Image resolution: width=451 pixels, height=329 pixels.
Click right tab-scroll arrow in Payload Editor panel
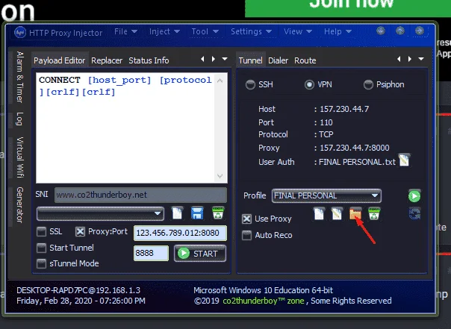pyautogui.click(x=214, y=59)
